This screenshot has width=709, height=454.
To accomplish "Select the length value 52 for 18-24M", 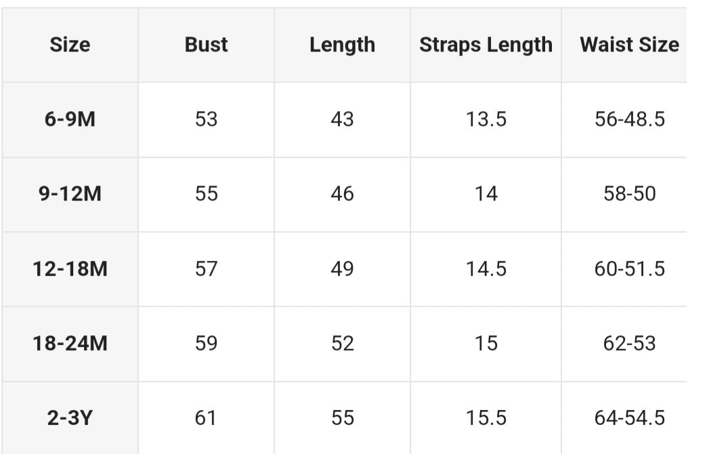I will coord(342,344).
